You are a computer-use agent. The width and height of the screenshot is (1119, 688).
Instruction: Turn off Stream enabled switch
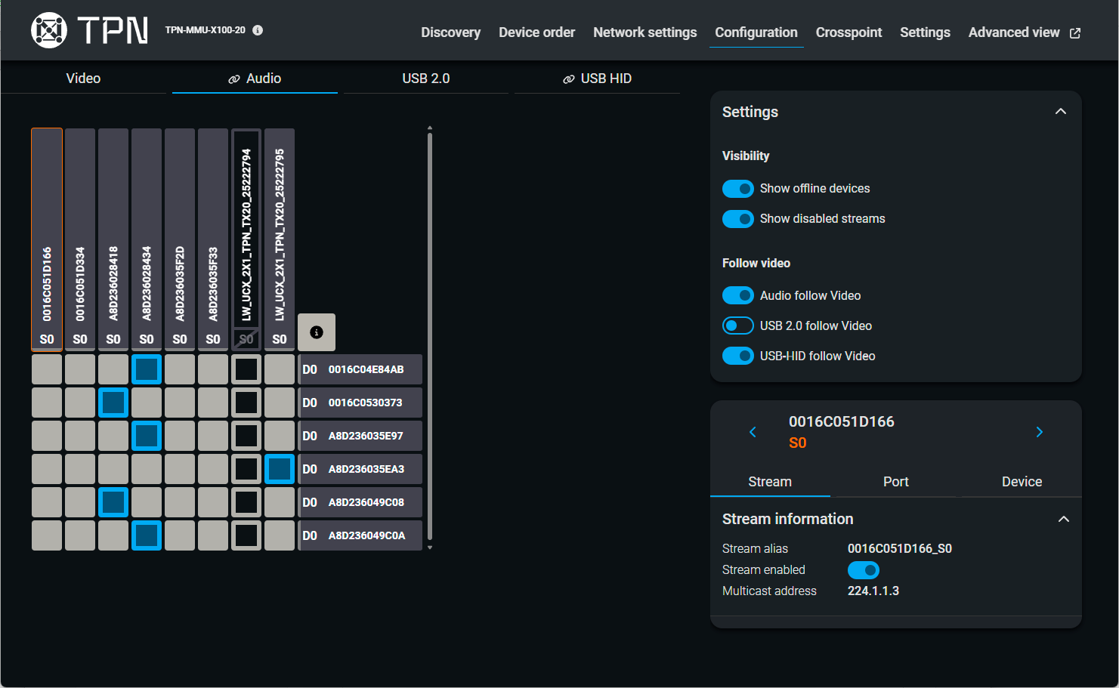pos(863,570)
